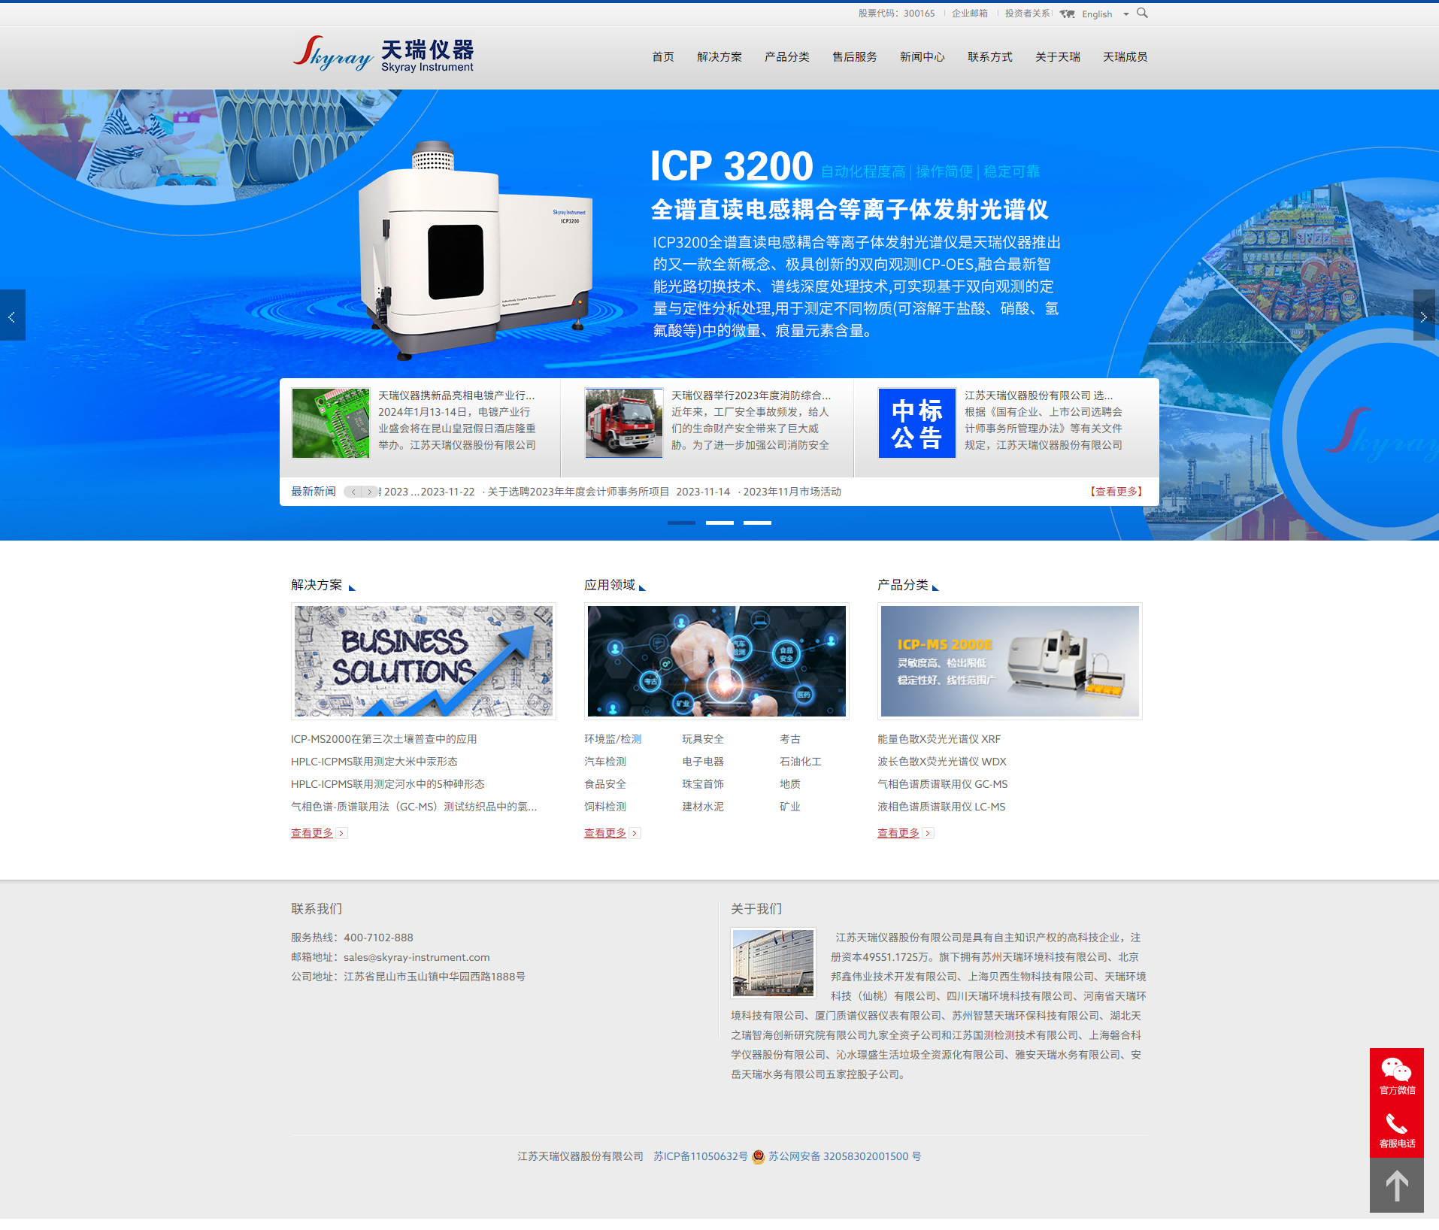The width and height of the screenshot is (1439, 1230).
Task: Open 苏公网安备 32058302001500 号 link
Action: [845, 1157]
